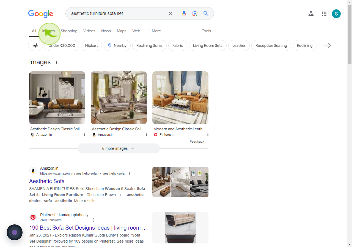352x247 pixels.
Task: Expand the More tabs menu
Action: click(x=154, y=31)
